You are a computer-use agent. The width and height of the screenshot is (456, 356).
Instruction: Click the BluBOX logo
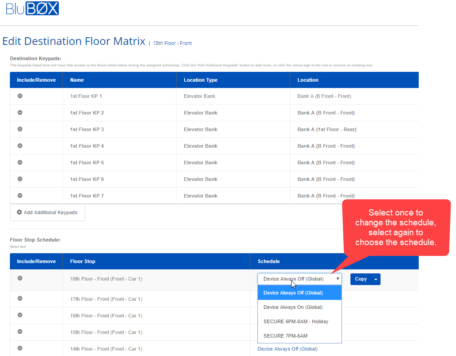(32, 8)
